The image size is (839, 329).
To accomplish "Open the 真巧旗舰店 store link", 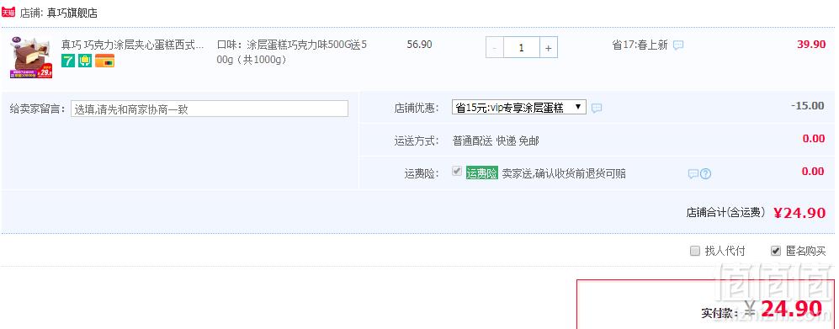I will (72, 13).
